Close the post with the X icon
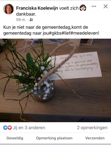Viewport: 111px width, 145px height. [x=106, y=6]
